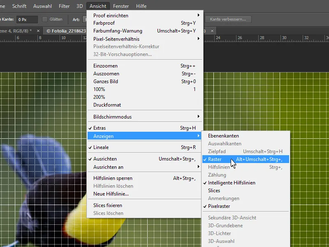Open the Art dropdown in the options bar
329x247 pixels.
click(85, 19)
